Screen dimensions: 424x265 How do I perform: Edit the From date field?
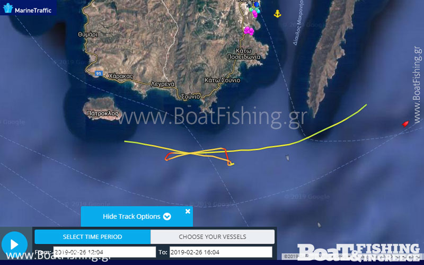tap(104, 252)
